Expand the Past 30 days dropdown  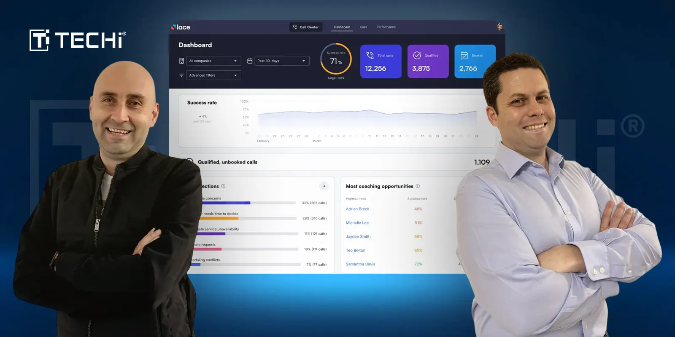[282, 61]
